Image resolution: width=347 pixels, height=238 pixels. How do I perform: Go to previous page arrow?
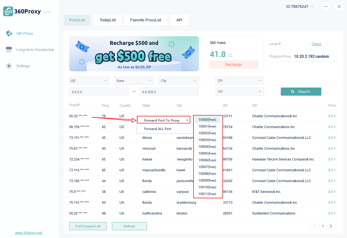point(315,226)
